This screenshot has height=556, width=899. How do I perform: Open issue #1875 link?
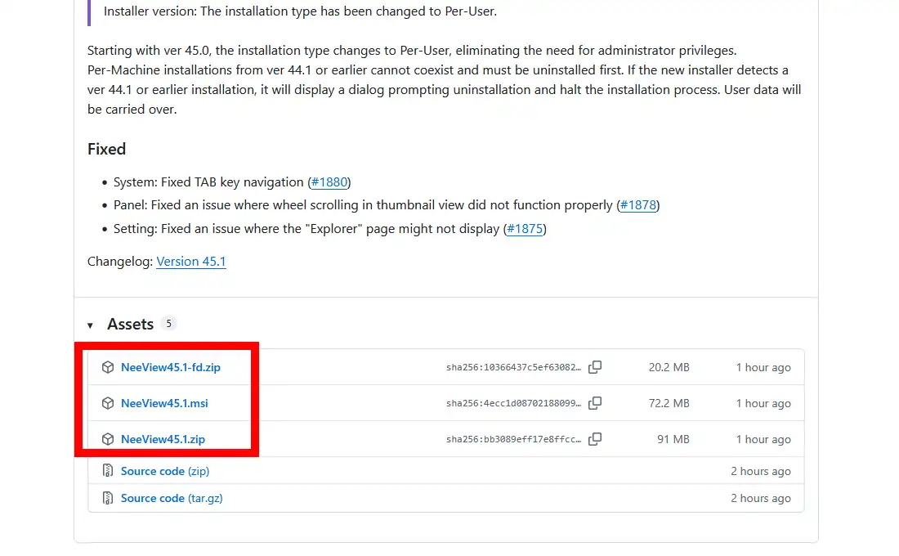point(525,229)
